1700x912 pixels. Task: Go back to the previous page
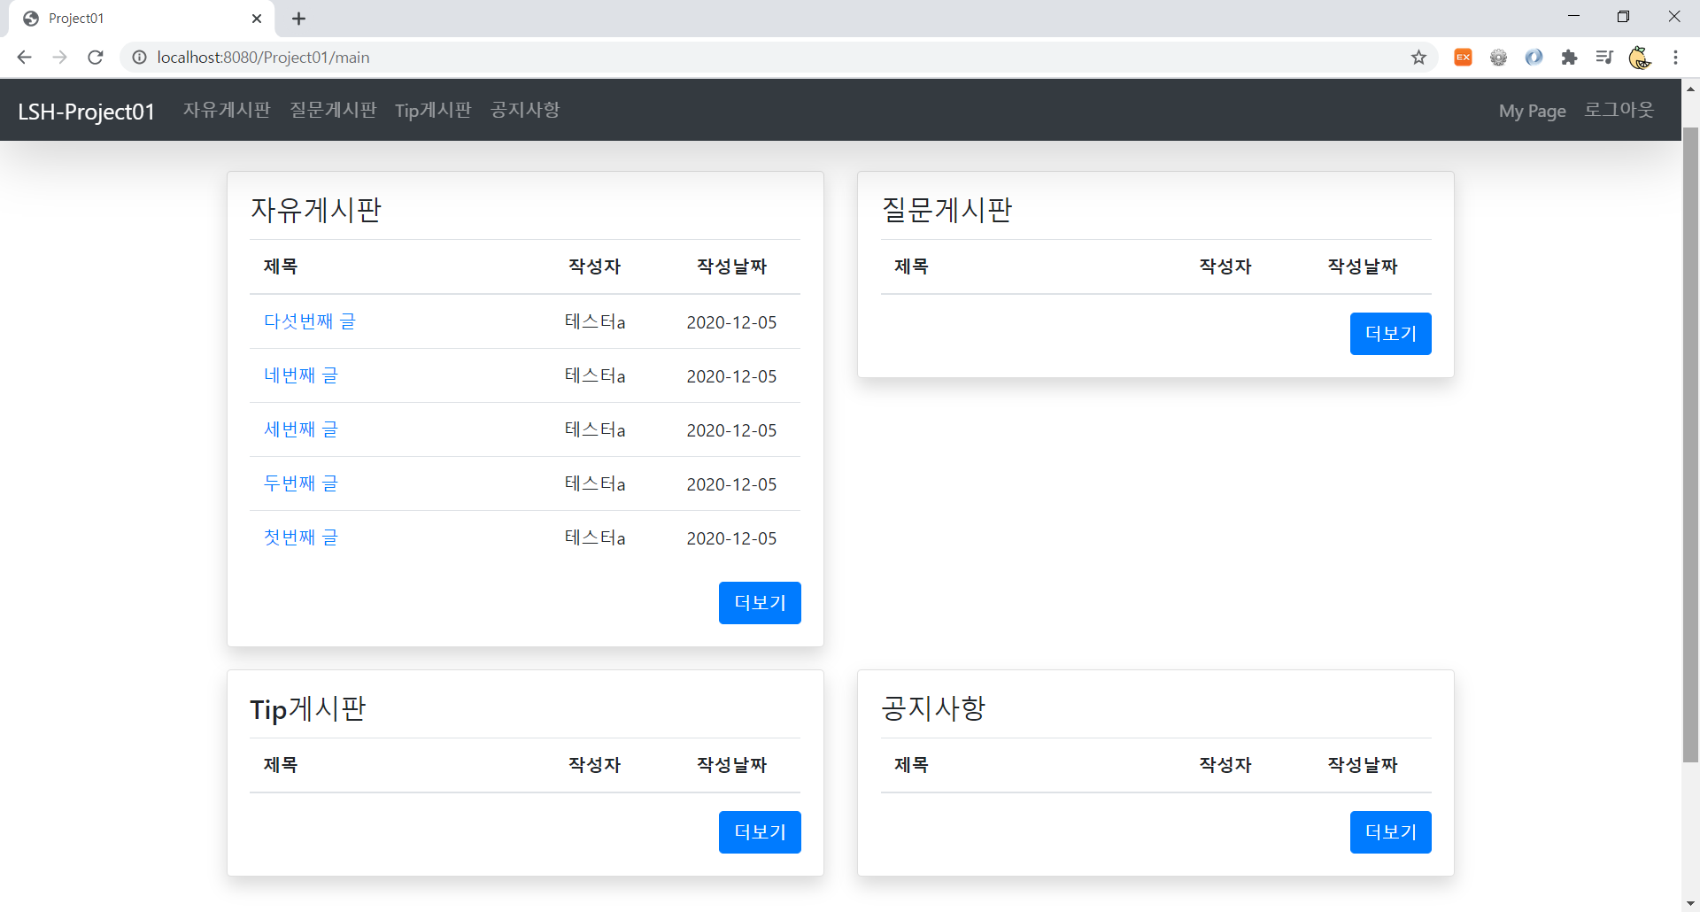(24, 58)
